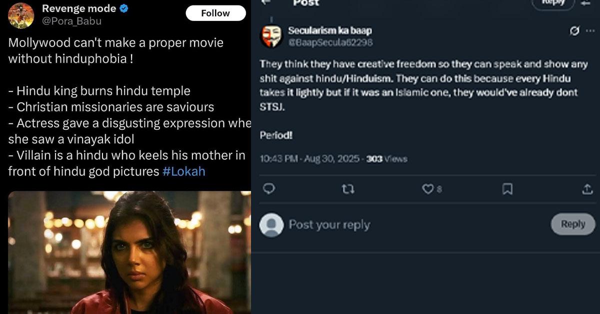600x314 pixels.
Task: Share the post using share icon
Action: 586,189
